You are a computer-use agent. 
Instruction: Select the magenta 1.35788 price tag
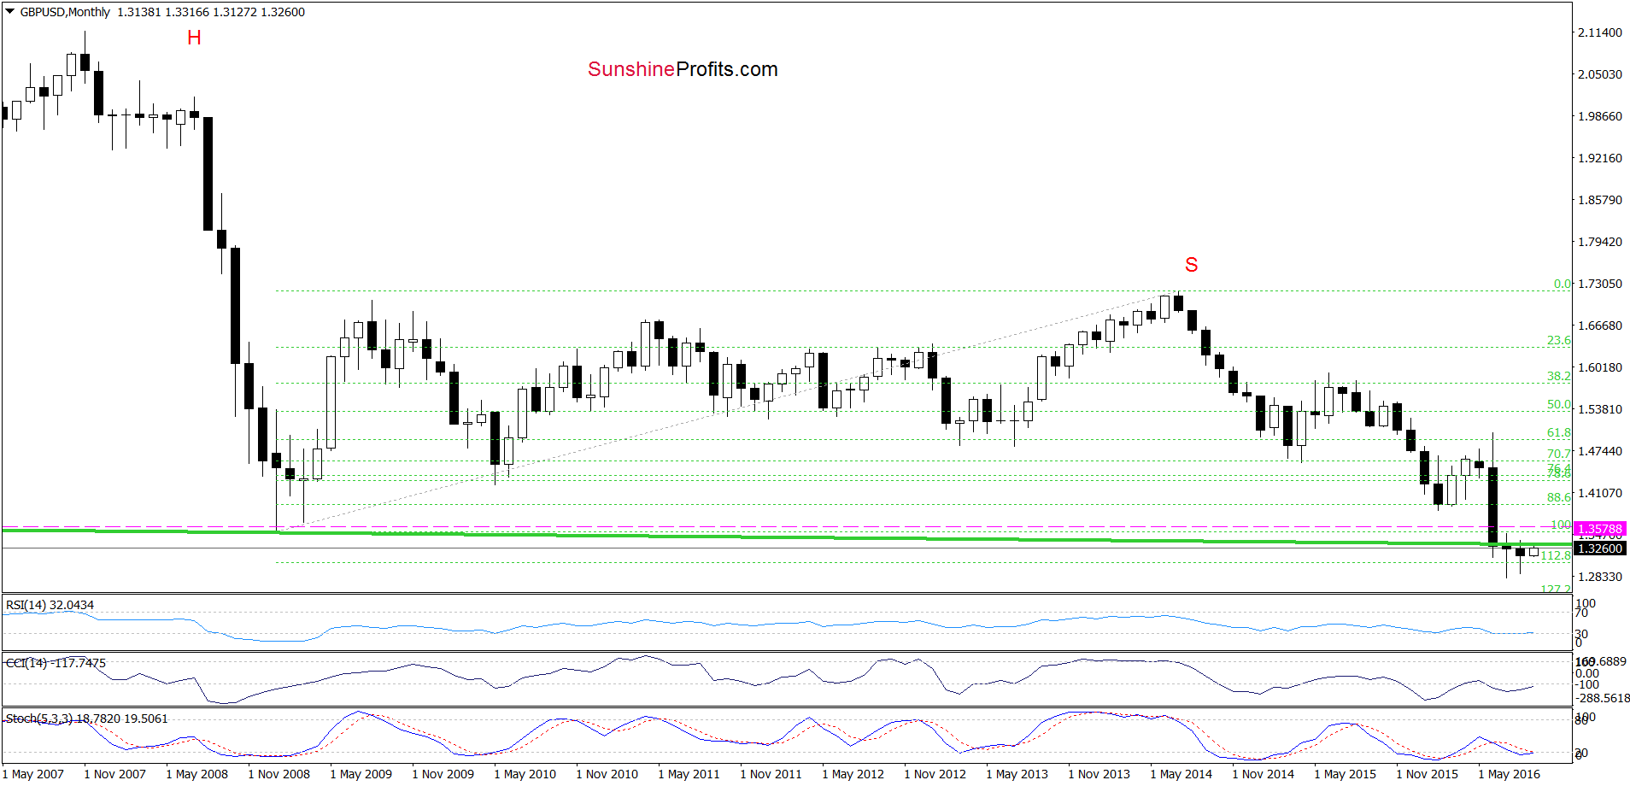[1600, 529]
